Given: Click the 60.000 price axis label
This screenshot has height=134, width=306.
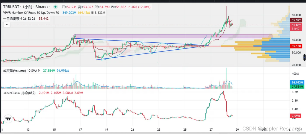Looking at the screenshot, I should tap(296, 15).
